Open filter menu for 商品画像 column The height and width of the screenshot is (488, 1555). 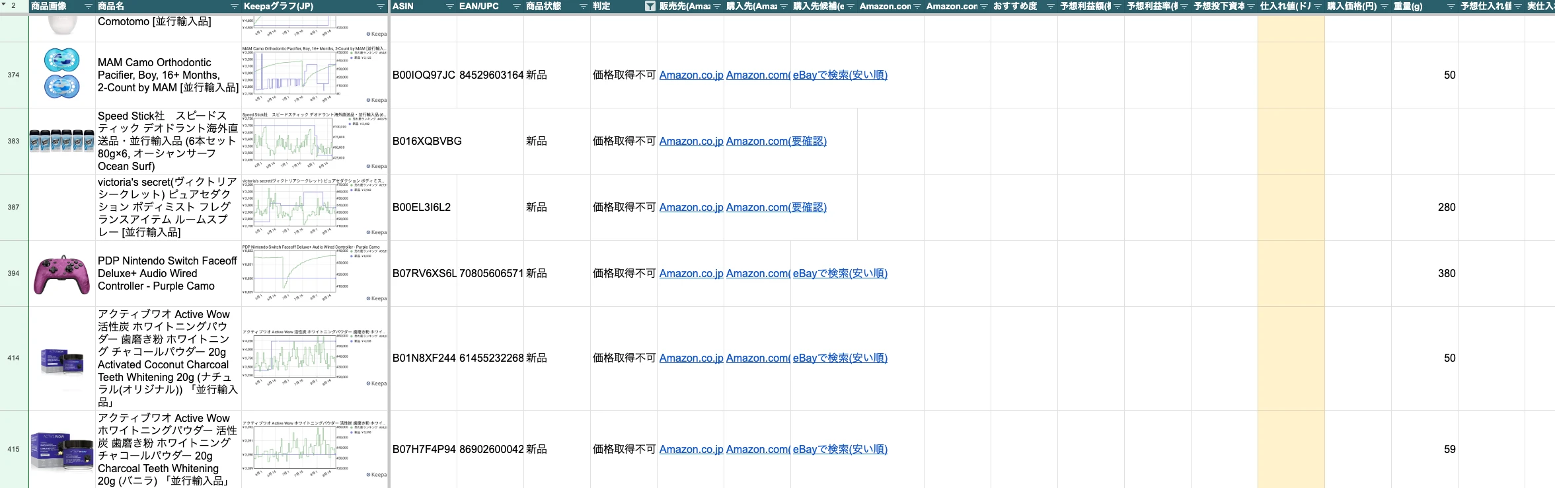[89, 7]
